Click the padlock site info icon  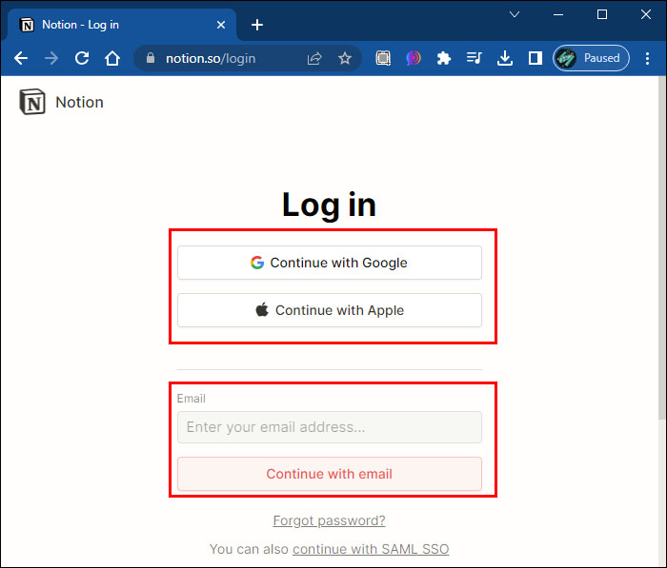click(x=151, y=58)
